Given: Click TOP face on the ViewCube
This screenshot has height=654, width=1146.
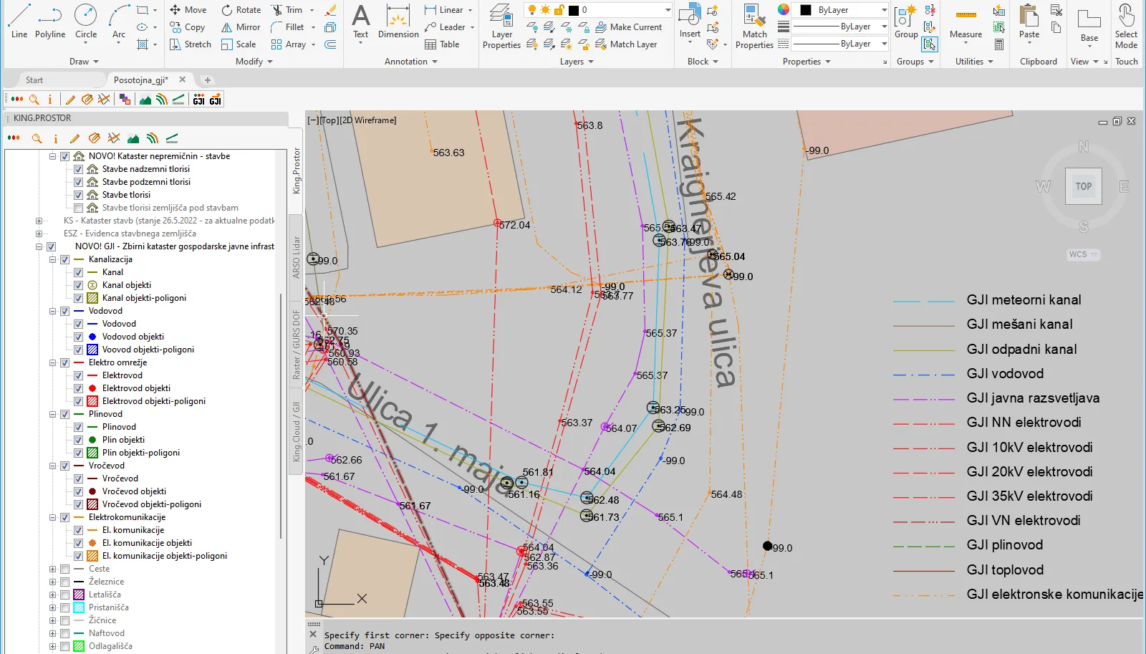Looking at the screenshot, I should point(1083,186).
